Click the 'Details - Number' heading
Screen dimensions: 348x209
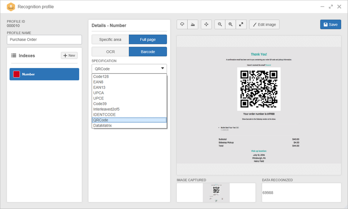pyautogui.click(x=109, y=26)
